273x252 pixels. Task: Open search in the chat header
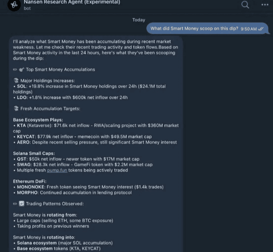pos(245,5)
